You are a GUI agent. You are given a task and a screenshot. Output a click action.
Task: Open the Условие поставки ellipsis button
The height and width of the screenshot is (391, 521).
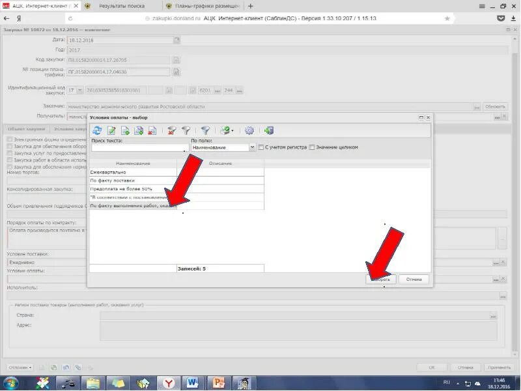[496, 263]
